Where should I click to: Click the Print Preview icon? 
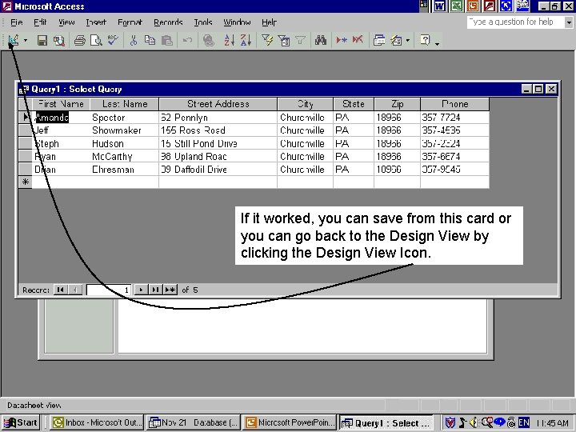[x=96, y=41]
